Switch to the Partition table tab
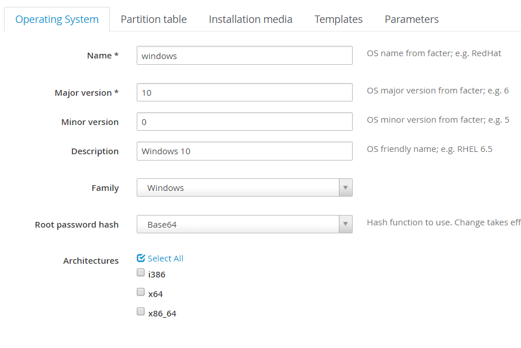 coord(153,19)
